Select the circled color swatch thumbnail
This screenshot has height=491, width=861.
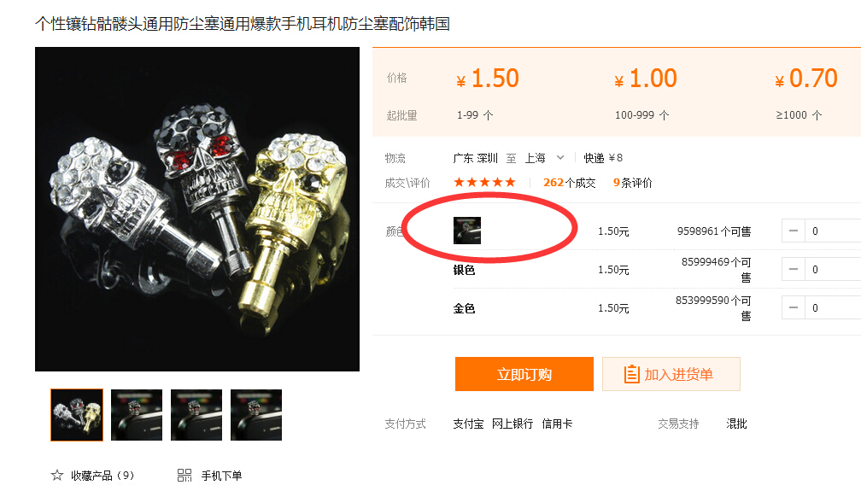[467, 231]
